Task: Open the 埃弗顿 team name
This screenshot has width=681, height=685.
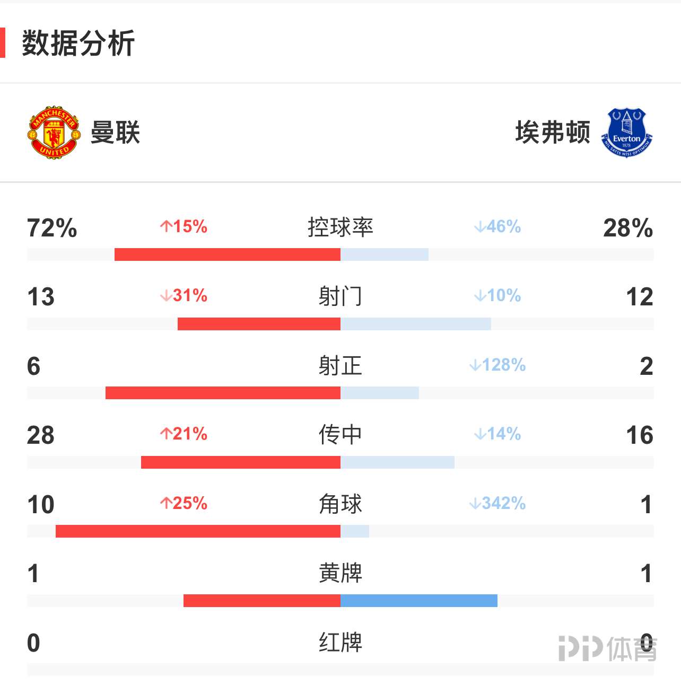Action: pos(553,133)
